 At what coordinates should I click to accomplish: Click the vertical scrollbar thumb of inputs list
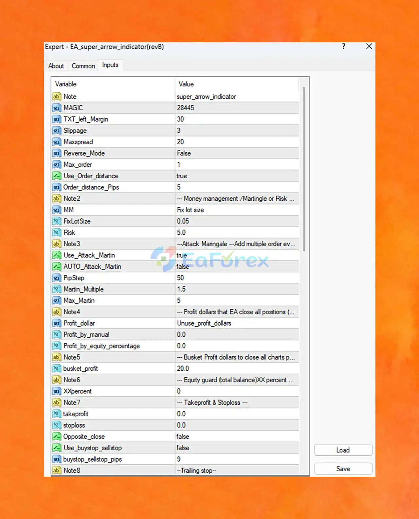(x=304, y=169)
